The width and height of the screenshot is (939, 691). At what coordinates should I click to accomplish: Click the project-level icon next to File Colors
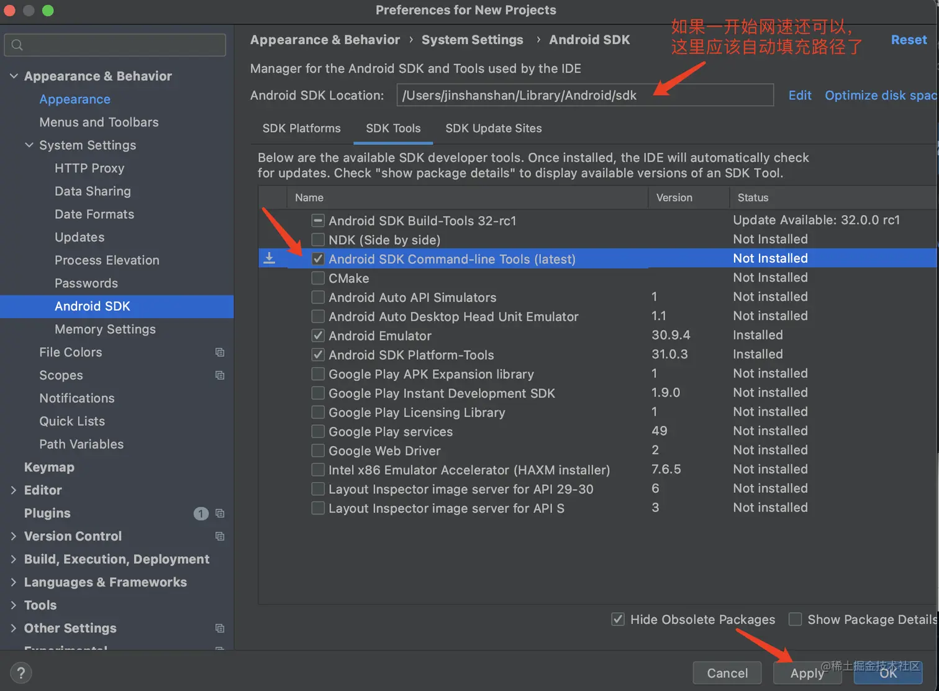point(220,352)
